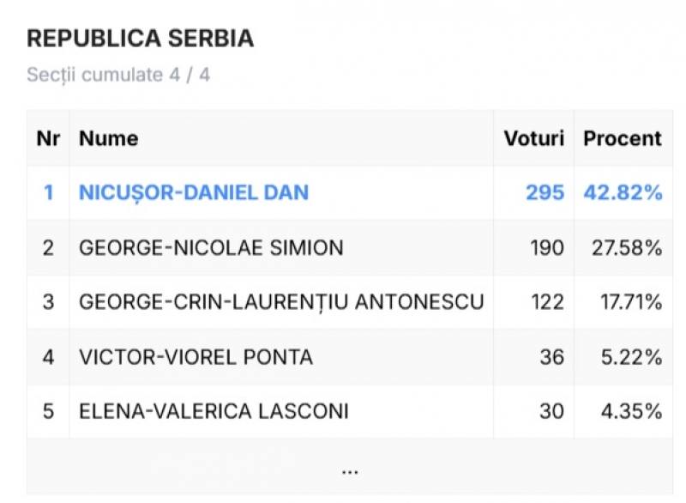Click the 4.35% percentage cell
Image resolution: width=686 pixels, height=503 pixels.
click(631, 411)
